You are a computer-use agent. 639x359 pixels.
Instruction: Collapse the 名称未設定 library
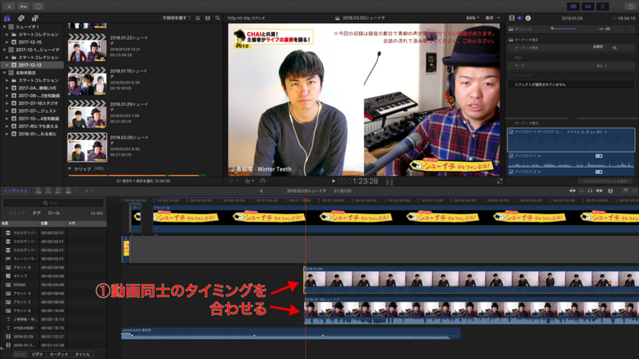click(x=4, y=73)
